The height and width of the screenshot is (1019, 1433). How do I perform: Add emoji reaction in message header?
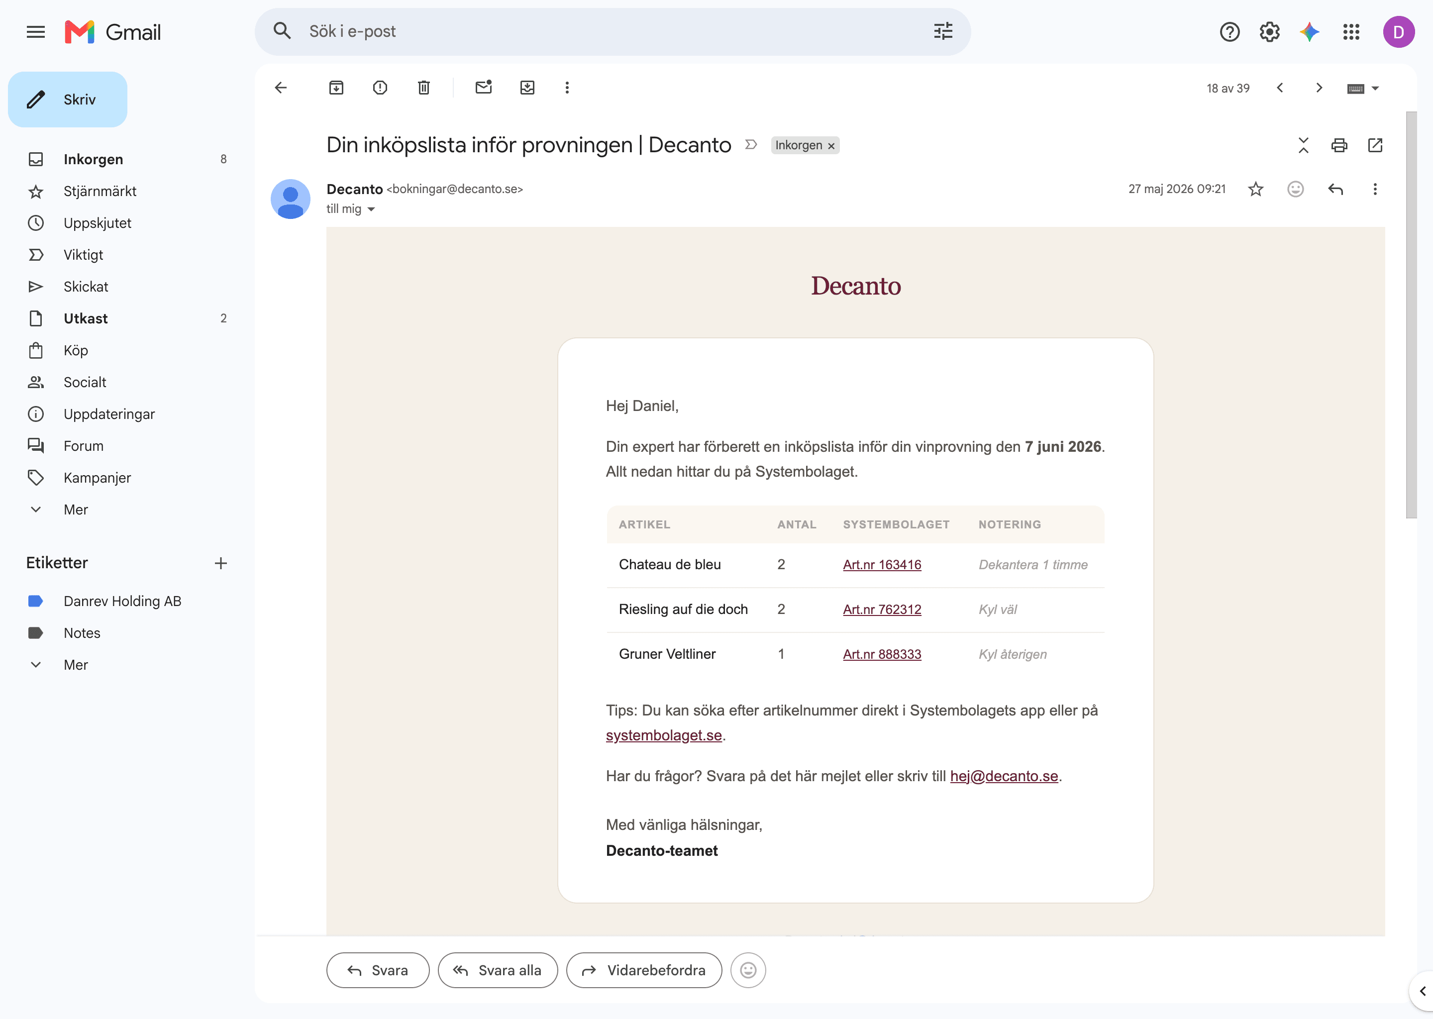tap(1295, 189)
